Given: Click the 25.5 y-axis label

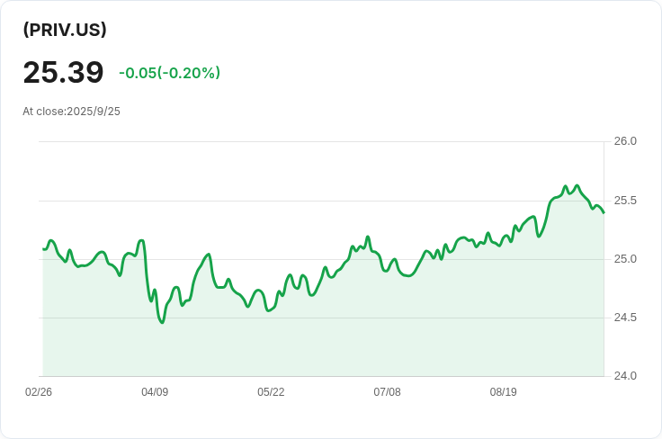Looking at the screenshot, I should (x=625, y=200).
